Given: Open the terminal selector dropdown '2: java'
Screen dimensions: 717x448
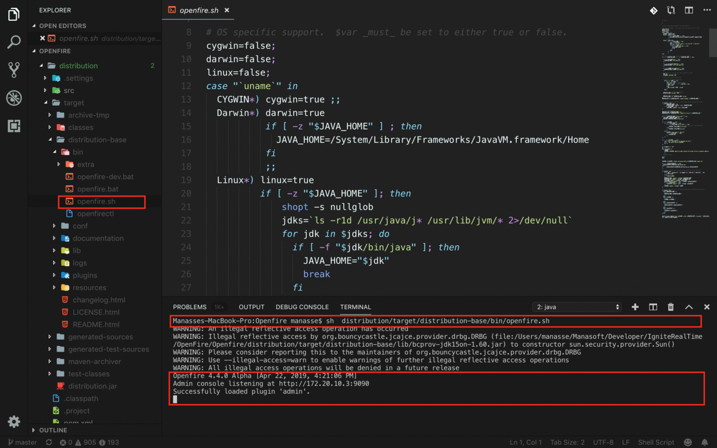Looking at the screenshot, I should pyautogui.click(x=577, y=307).
